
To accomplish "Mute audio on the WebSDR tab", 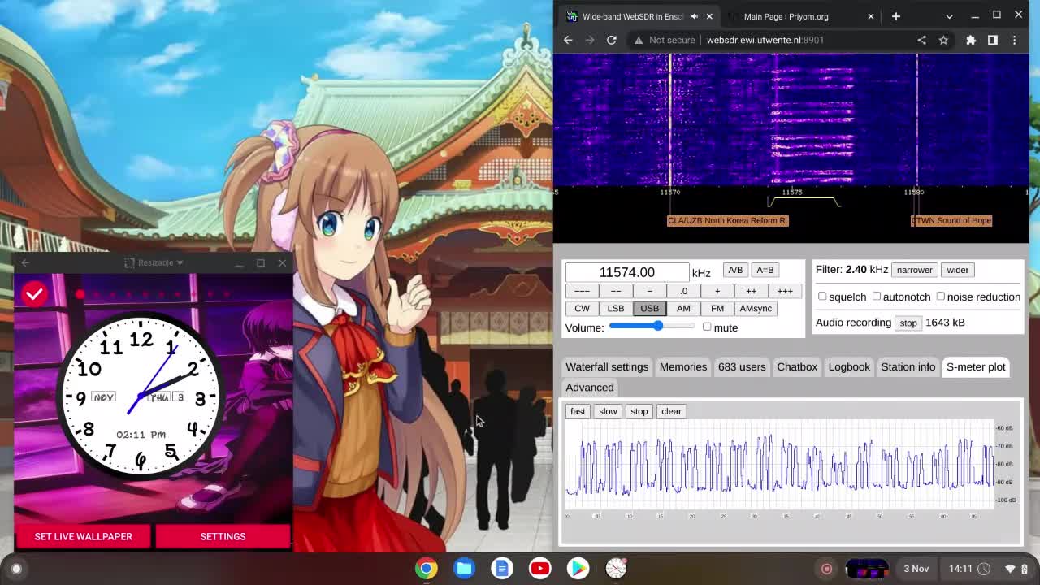I will (695, 16).
